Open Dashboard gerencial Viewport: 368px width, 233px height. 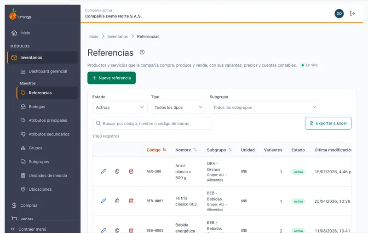pos(47,71)
